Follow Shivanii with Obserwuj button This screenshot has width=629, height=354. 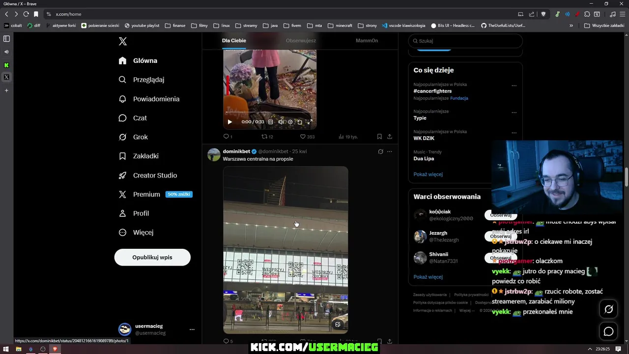501,258
